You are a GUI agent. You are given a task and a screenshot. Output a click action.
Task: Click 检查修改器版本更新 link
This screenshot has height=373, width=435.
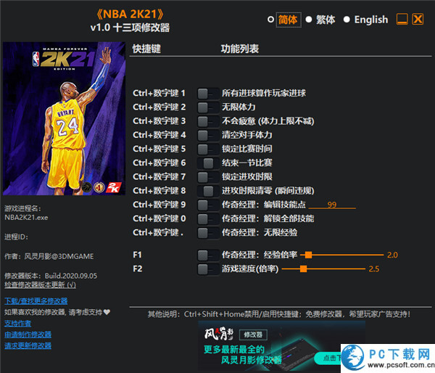40,285
